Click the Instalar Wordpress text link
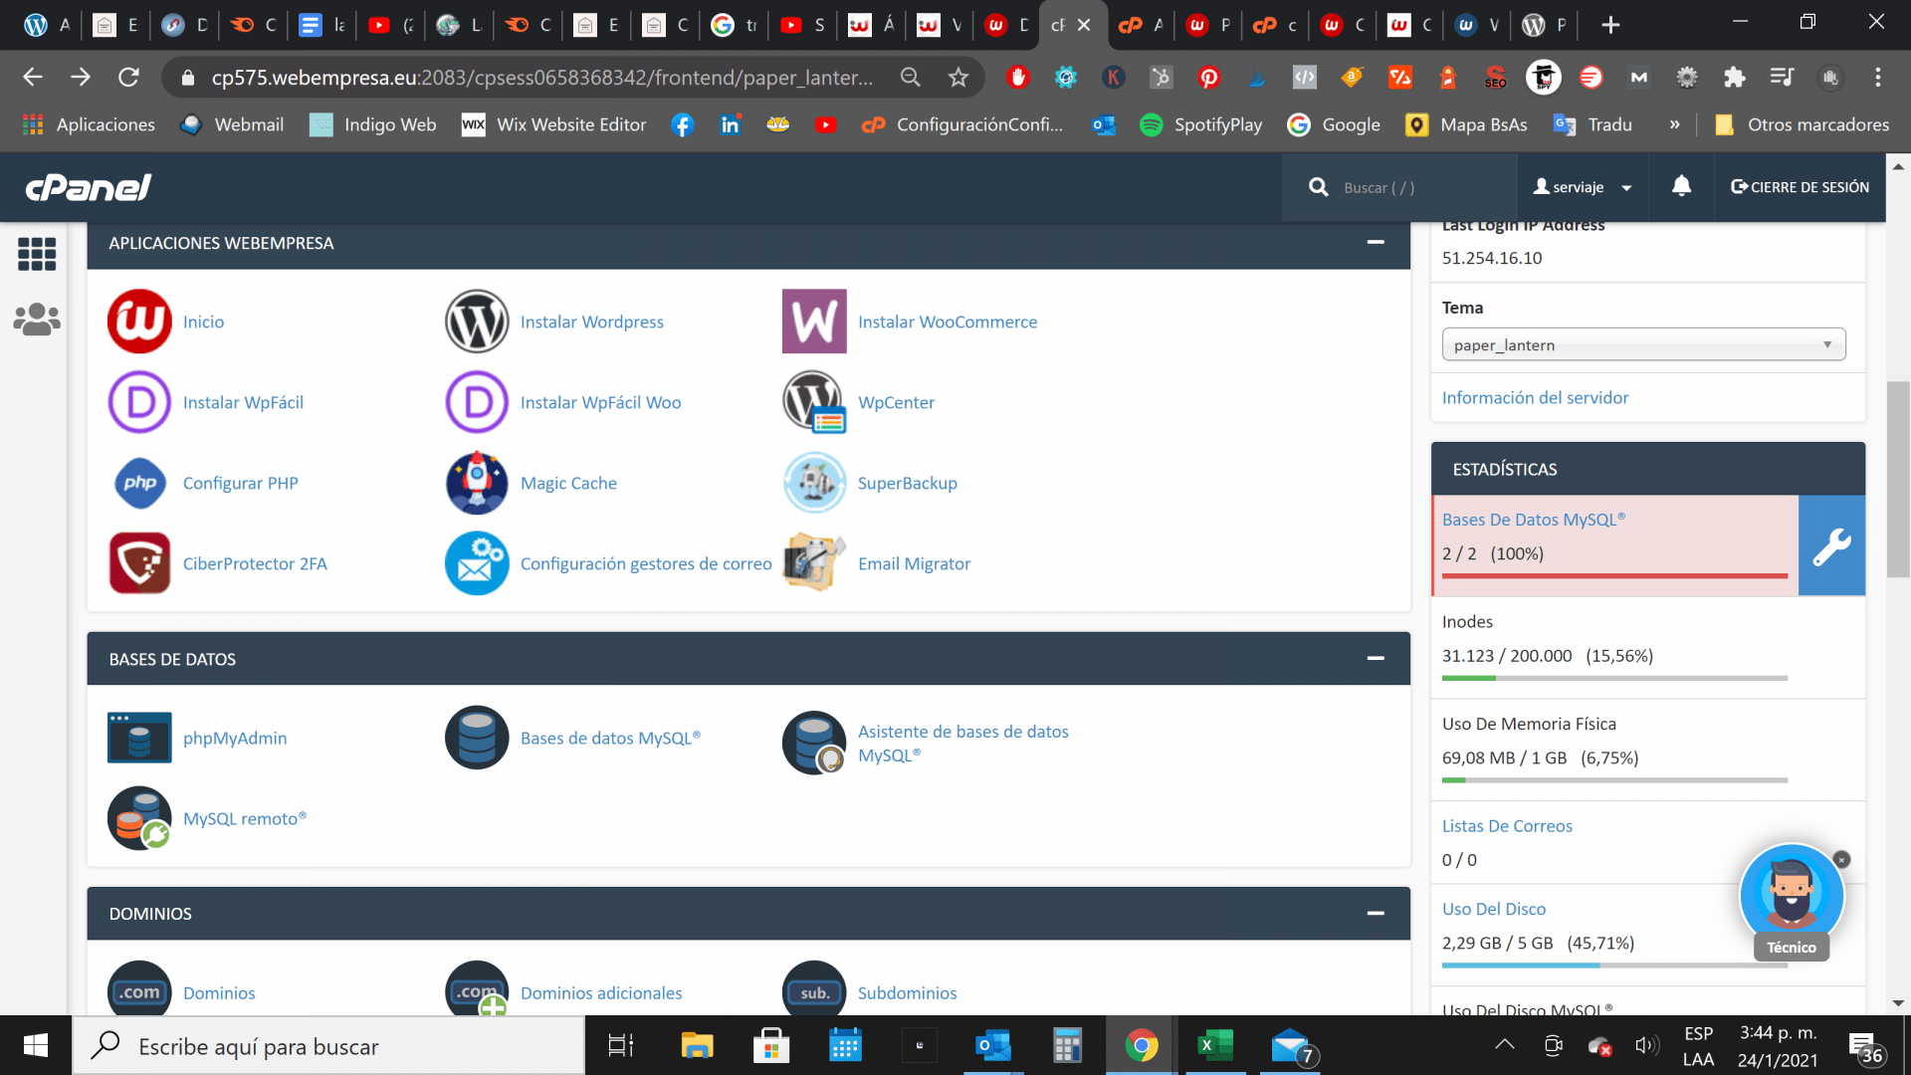Image resolution: width=1911 pixels, height=1075 pixels. click(x=591, y=322)
